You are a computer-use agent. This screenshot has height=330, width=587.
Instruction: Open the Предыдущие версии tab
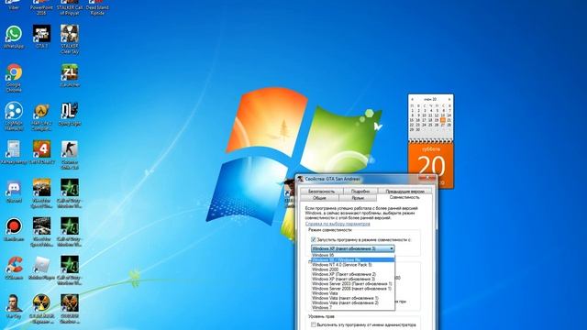click(404, 192)
